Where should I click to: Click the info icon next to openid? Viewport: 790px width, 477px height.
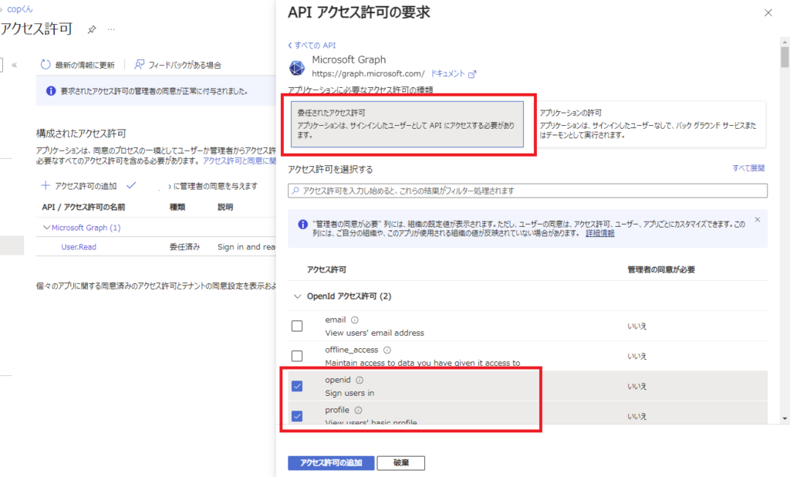[x=360, y=381]
